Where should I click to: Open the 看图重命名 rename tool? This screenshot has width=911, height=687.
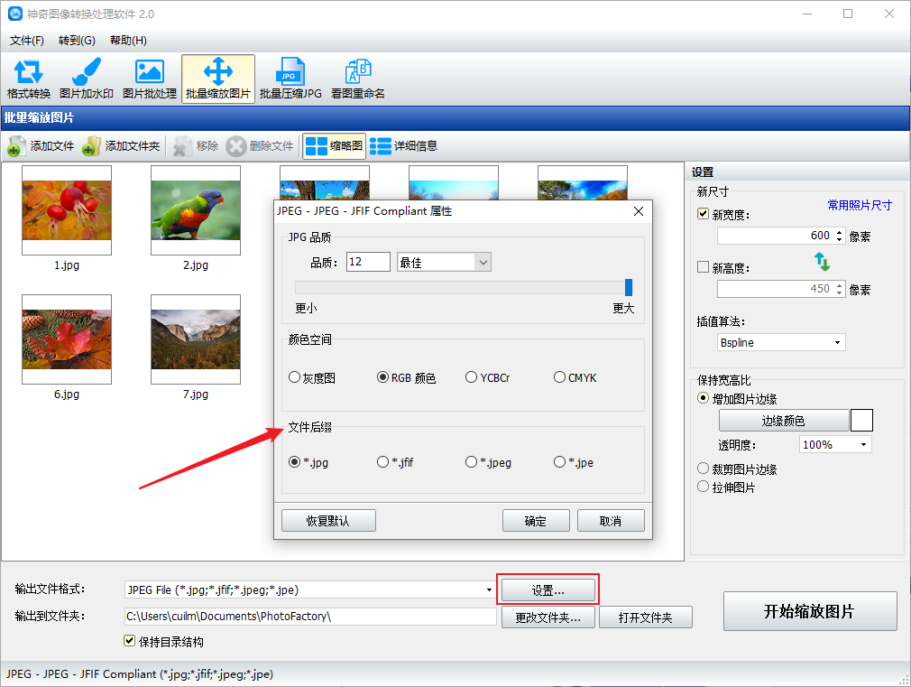(357, 79)
